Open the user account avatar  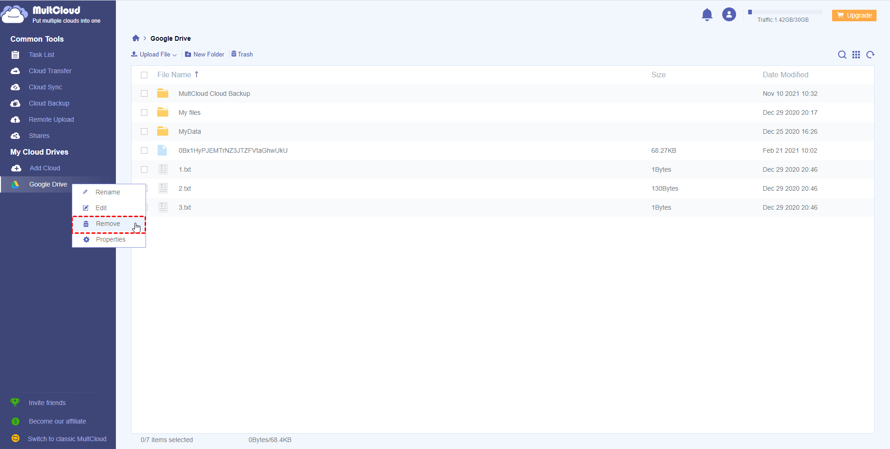729,15
